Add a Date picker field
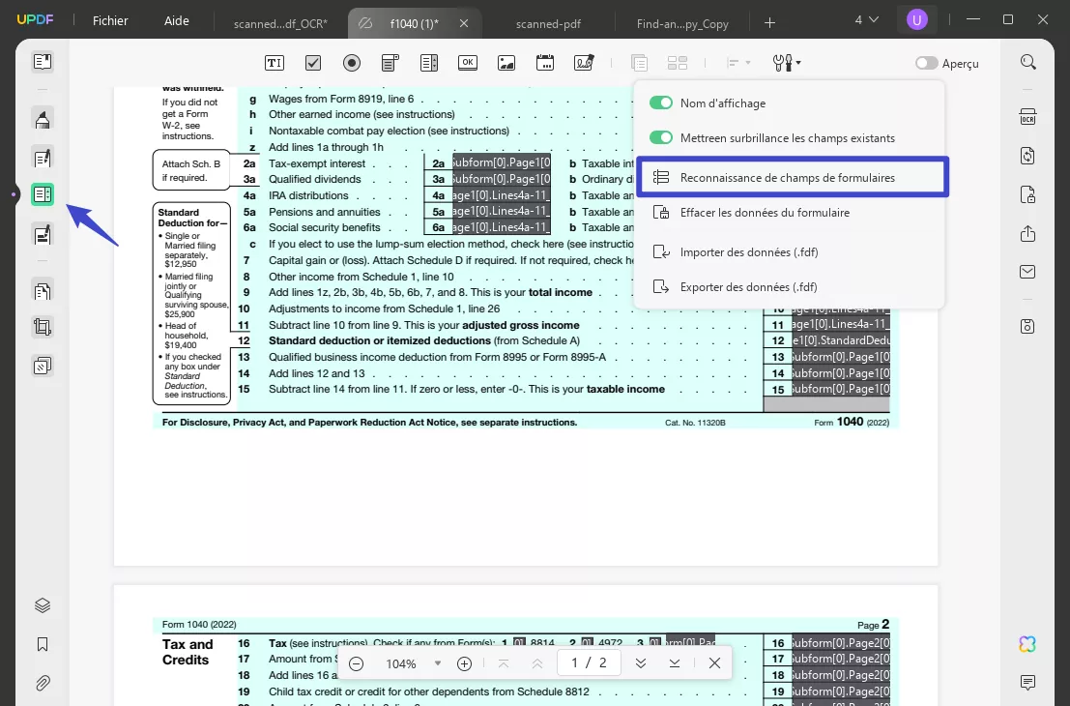This screenshot has width=1070, height=706. pos(544,62)
